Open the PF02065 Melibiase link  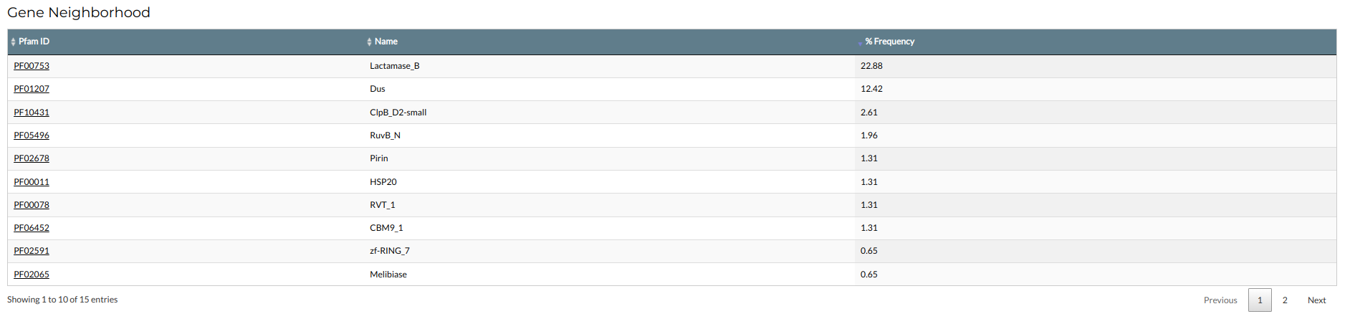32,275
